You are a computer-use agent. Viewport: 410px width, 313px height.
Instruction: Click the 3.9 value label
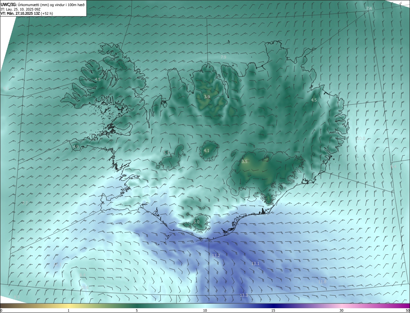(x=207, y=97)
